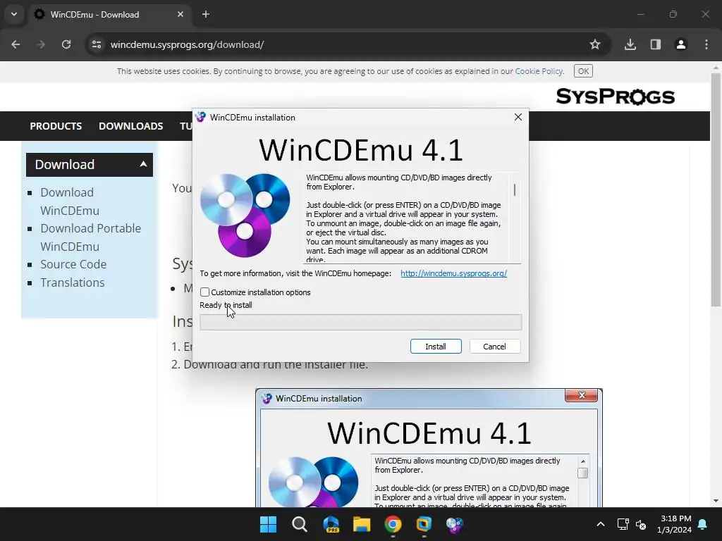The image size is (722, 541).
Task: Open Edge preview taskbar icon
Action: (x=331, y=524)
